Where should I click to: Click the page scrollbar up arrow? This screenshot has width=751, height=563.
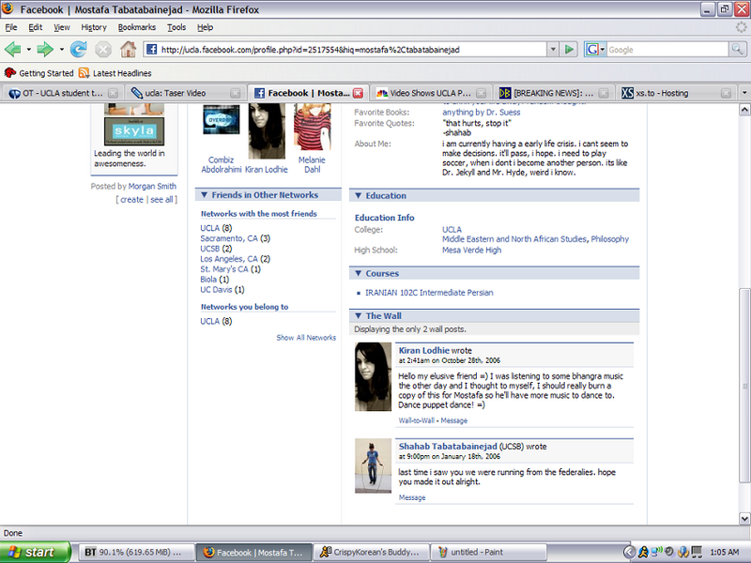tap(744, 110)
